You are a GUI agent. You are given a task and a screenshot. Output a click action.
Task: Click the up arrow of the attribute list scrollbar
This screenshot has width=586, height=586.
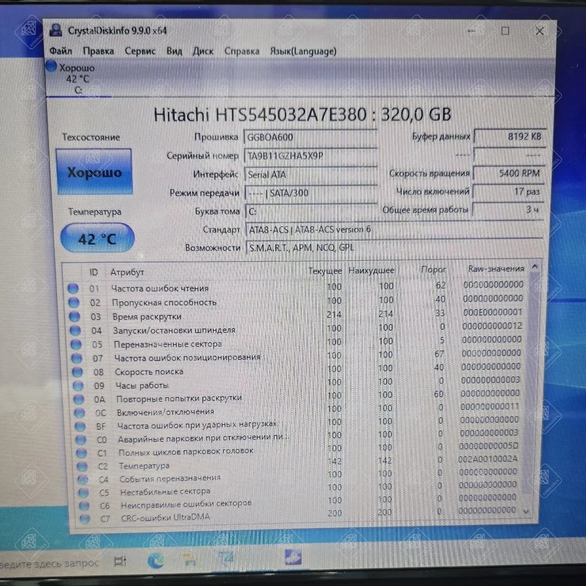pyautogui.click(x=534, y=267)
